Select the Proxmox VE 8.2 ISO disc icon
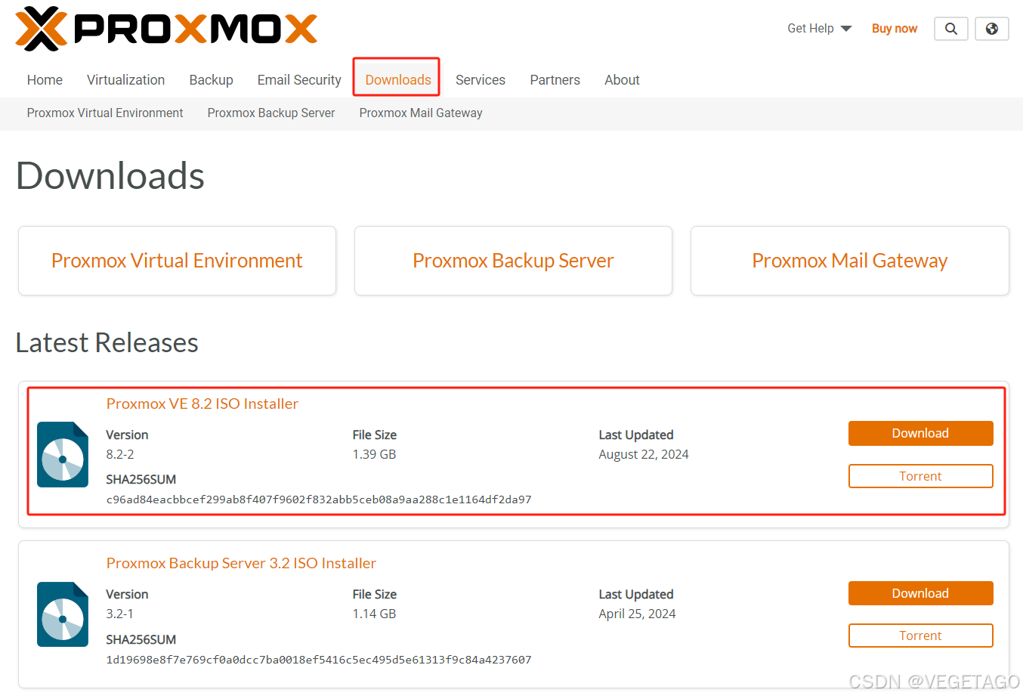 (63, 455)
